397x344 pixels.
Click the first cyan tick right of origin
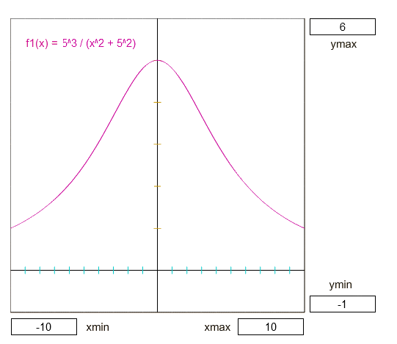[172, 271]
